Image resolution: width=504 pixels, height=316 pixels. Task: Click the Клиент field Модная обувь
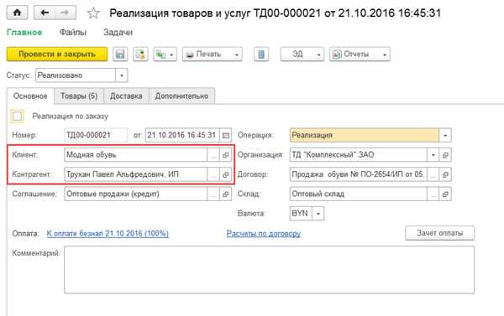point(135,155)
